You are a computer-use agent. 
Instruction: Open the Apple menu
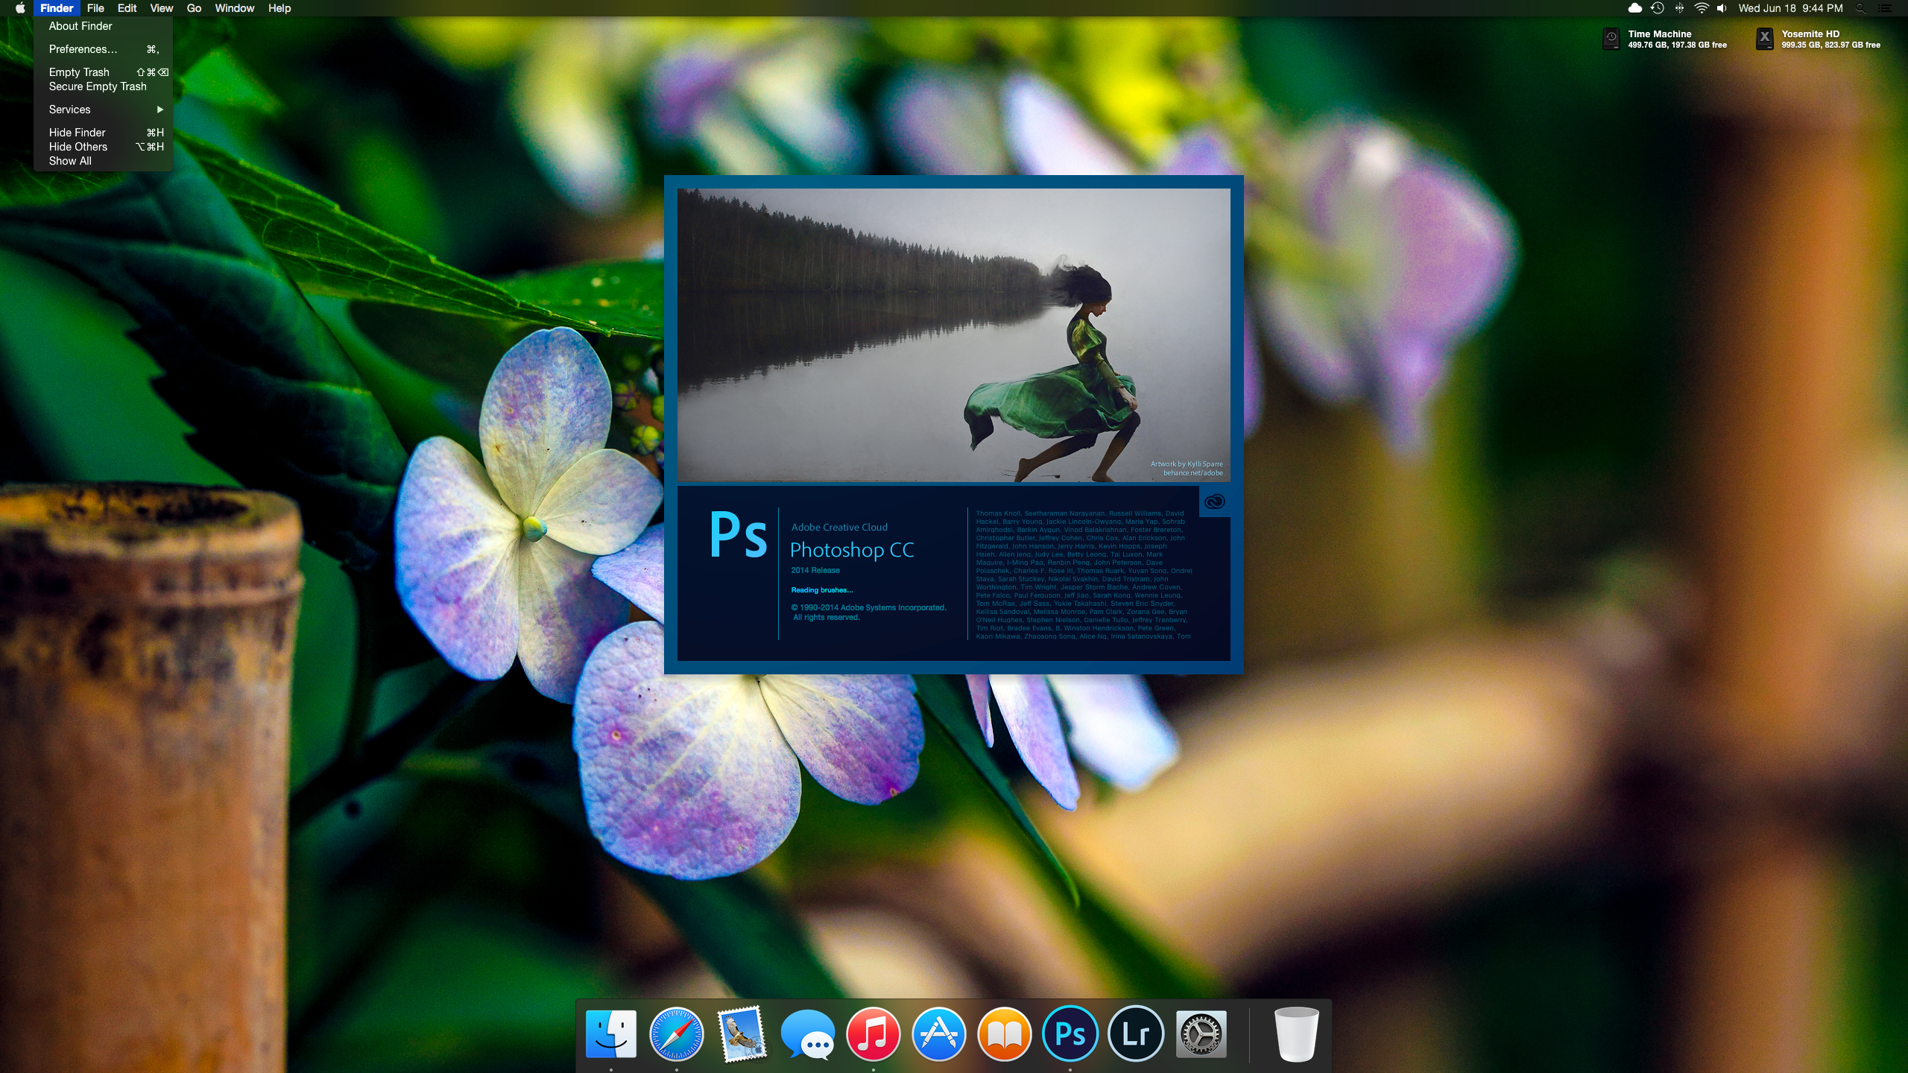[20, 8]
